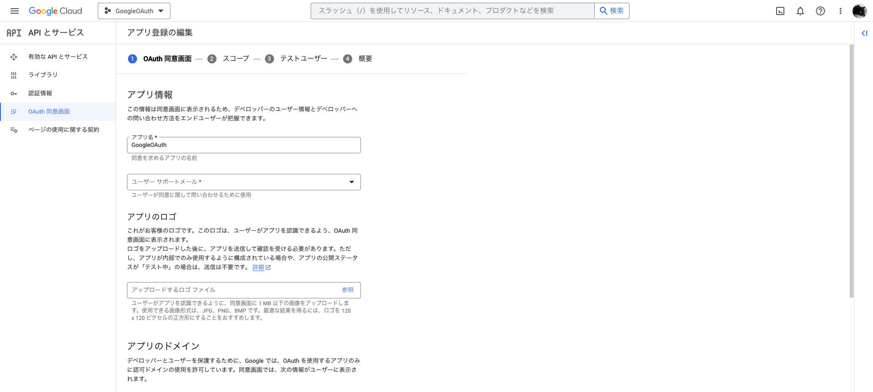
Task: Open ライブラリ in sidebar
Action: pos(58,75)
